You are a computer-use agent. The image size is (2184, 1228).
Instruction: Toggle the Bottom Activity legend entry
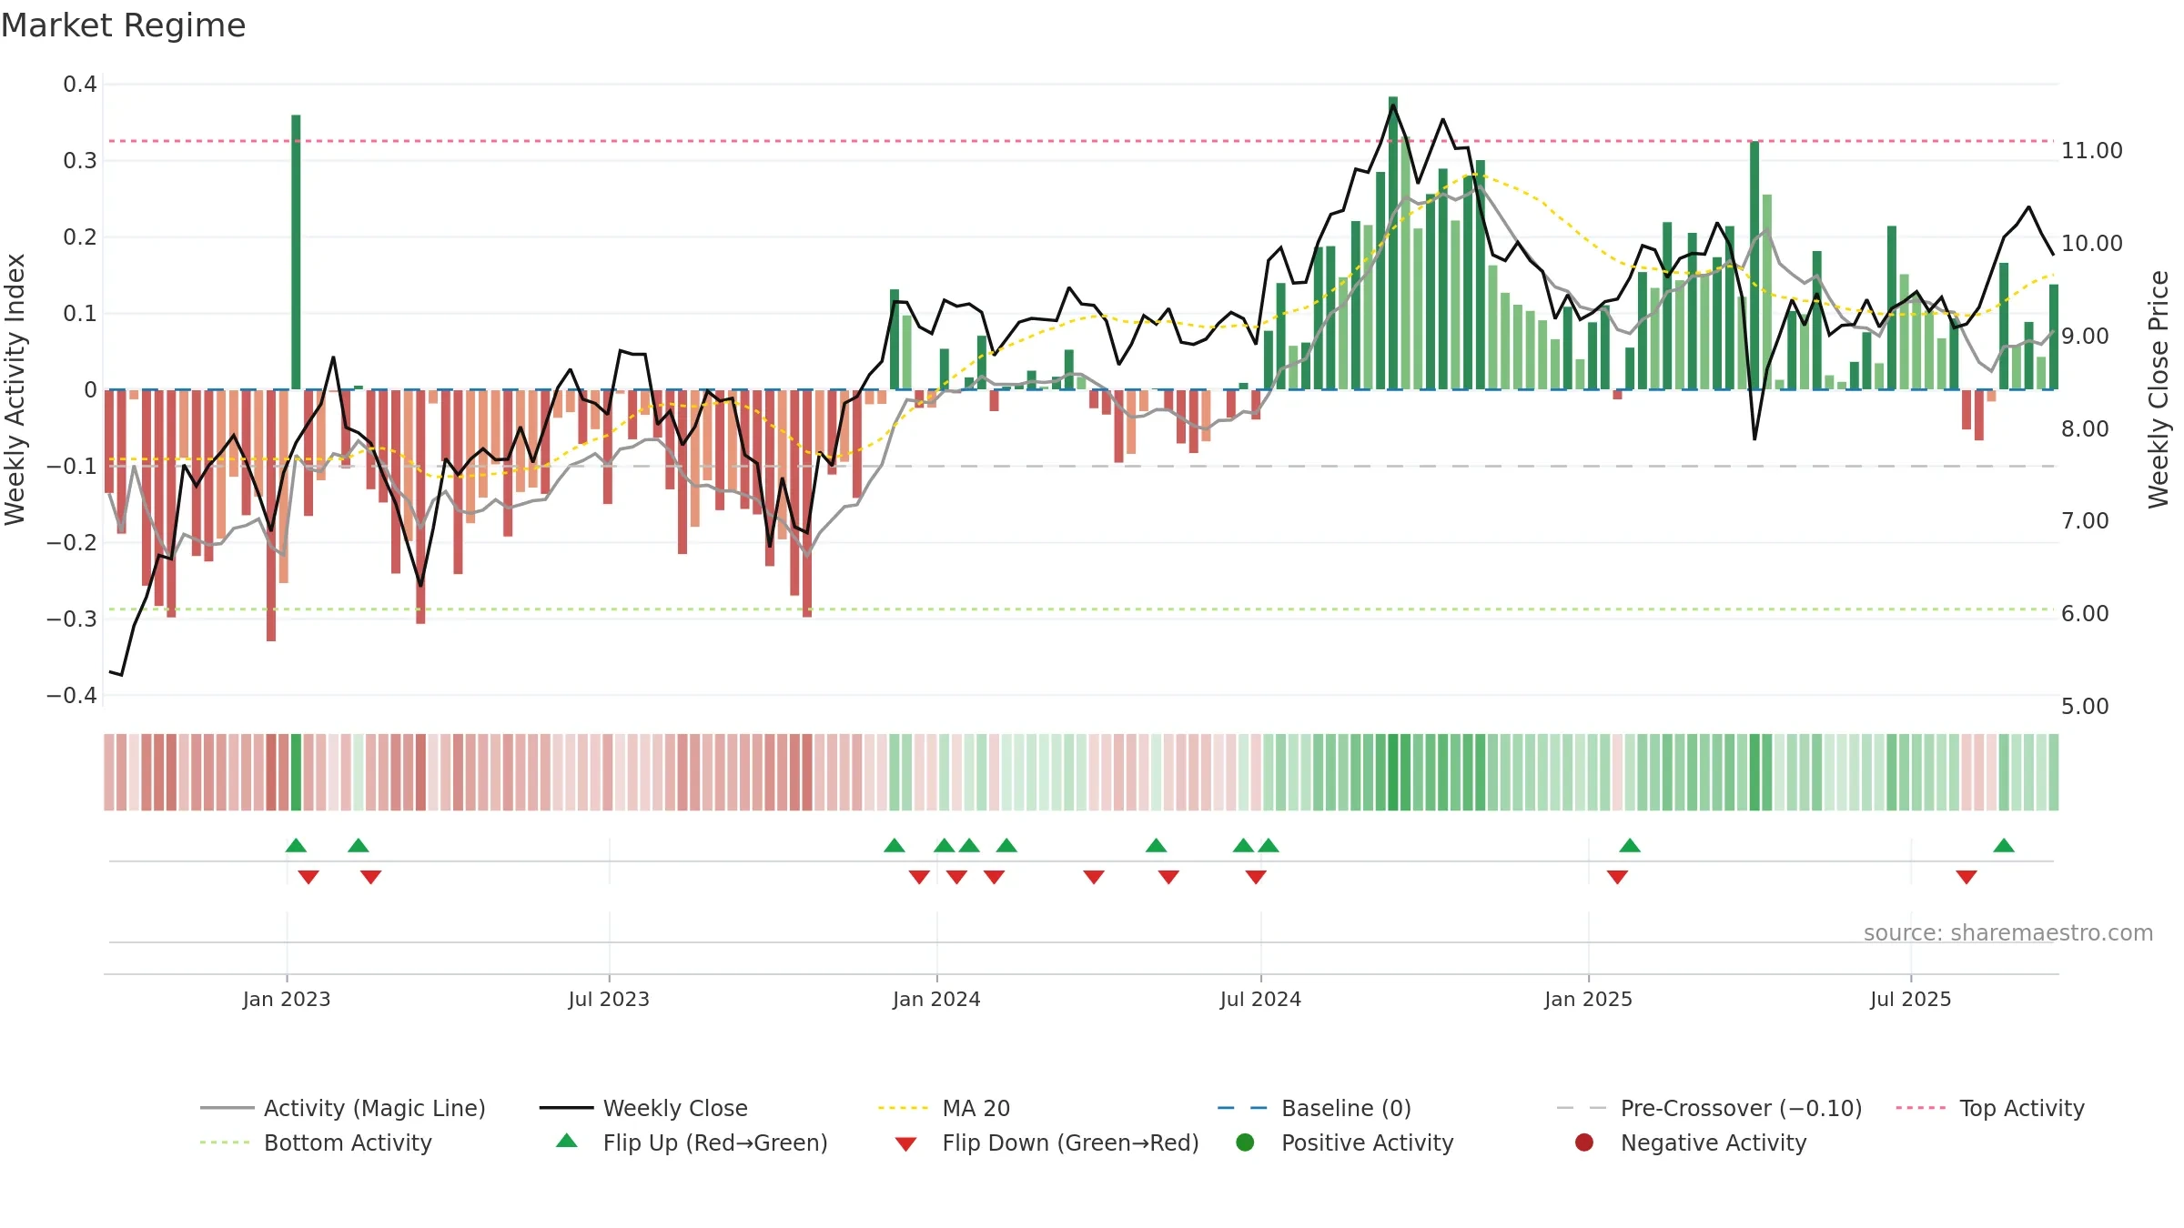pos(316,1142)
